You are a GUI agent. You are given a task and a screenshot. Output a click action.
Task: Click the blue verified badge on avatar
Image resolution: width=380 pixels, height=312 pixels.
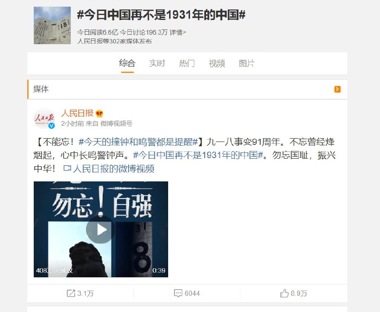click(52, 126)
